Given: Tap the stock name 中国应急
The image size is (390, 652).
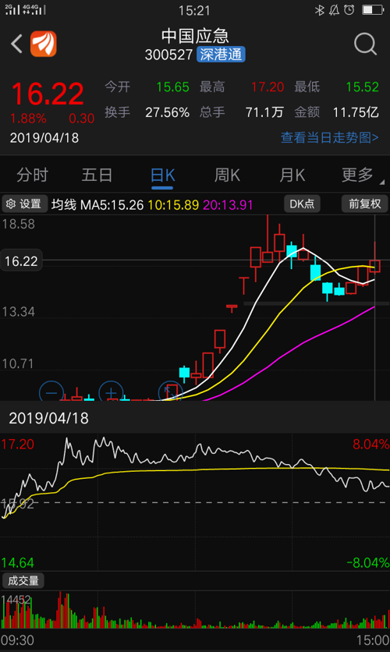Looking at the screenshot, I should click(x=195, y=36).
